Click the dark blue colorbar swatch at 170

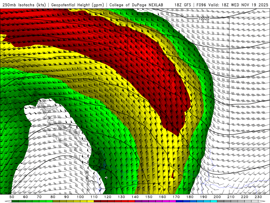tap(180, 201)
